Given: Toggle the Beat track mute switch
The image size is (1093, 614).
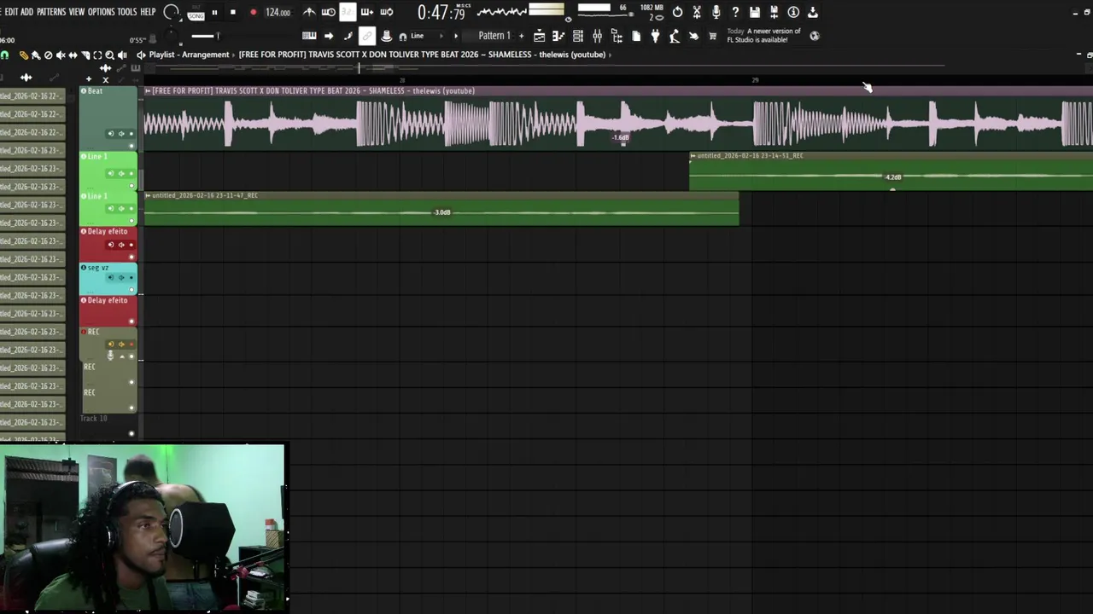Looking at the screenshot, I should coord(132,146).
